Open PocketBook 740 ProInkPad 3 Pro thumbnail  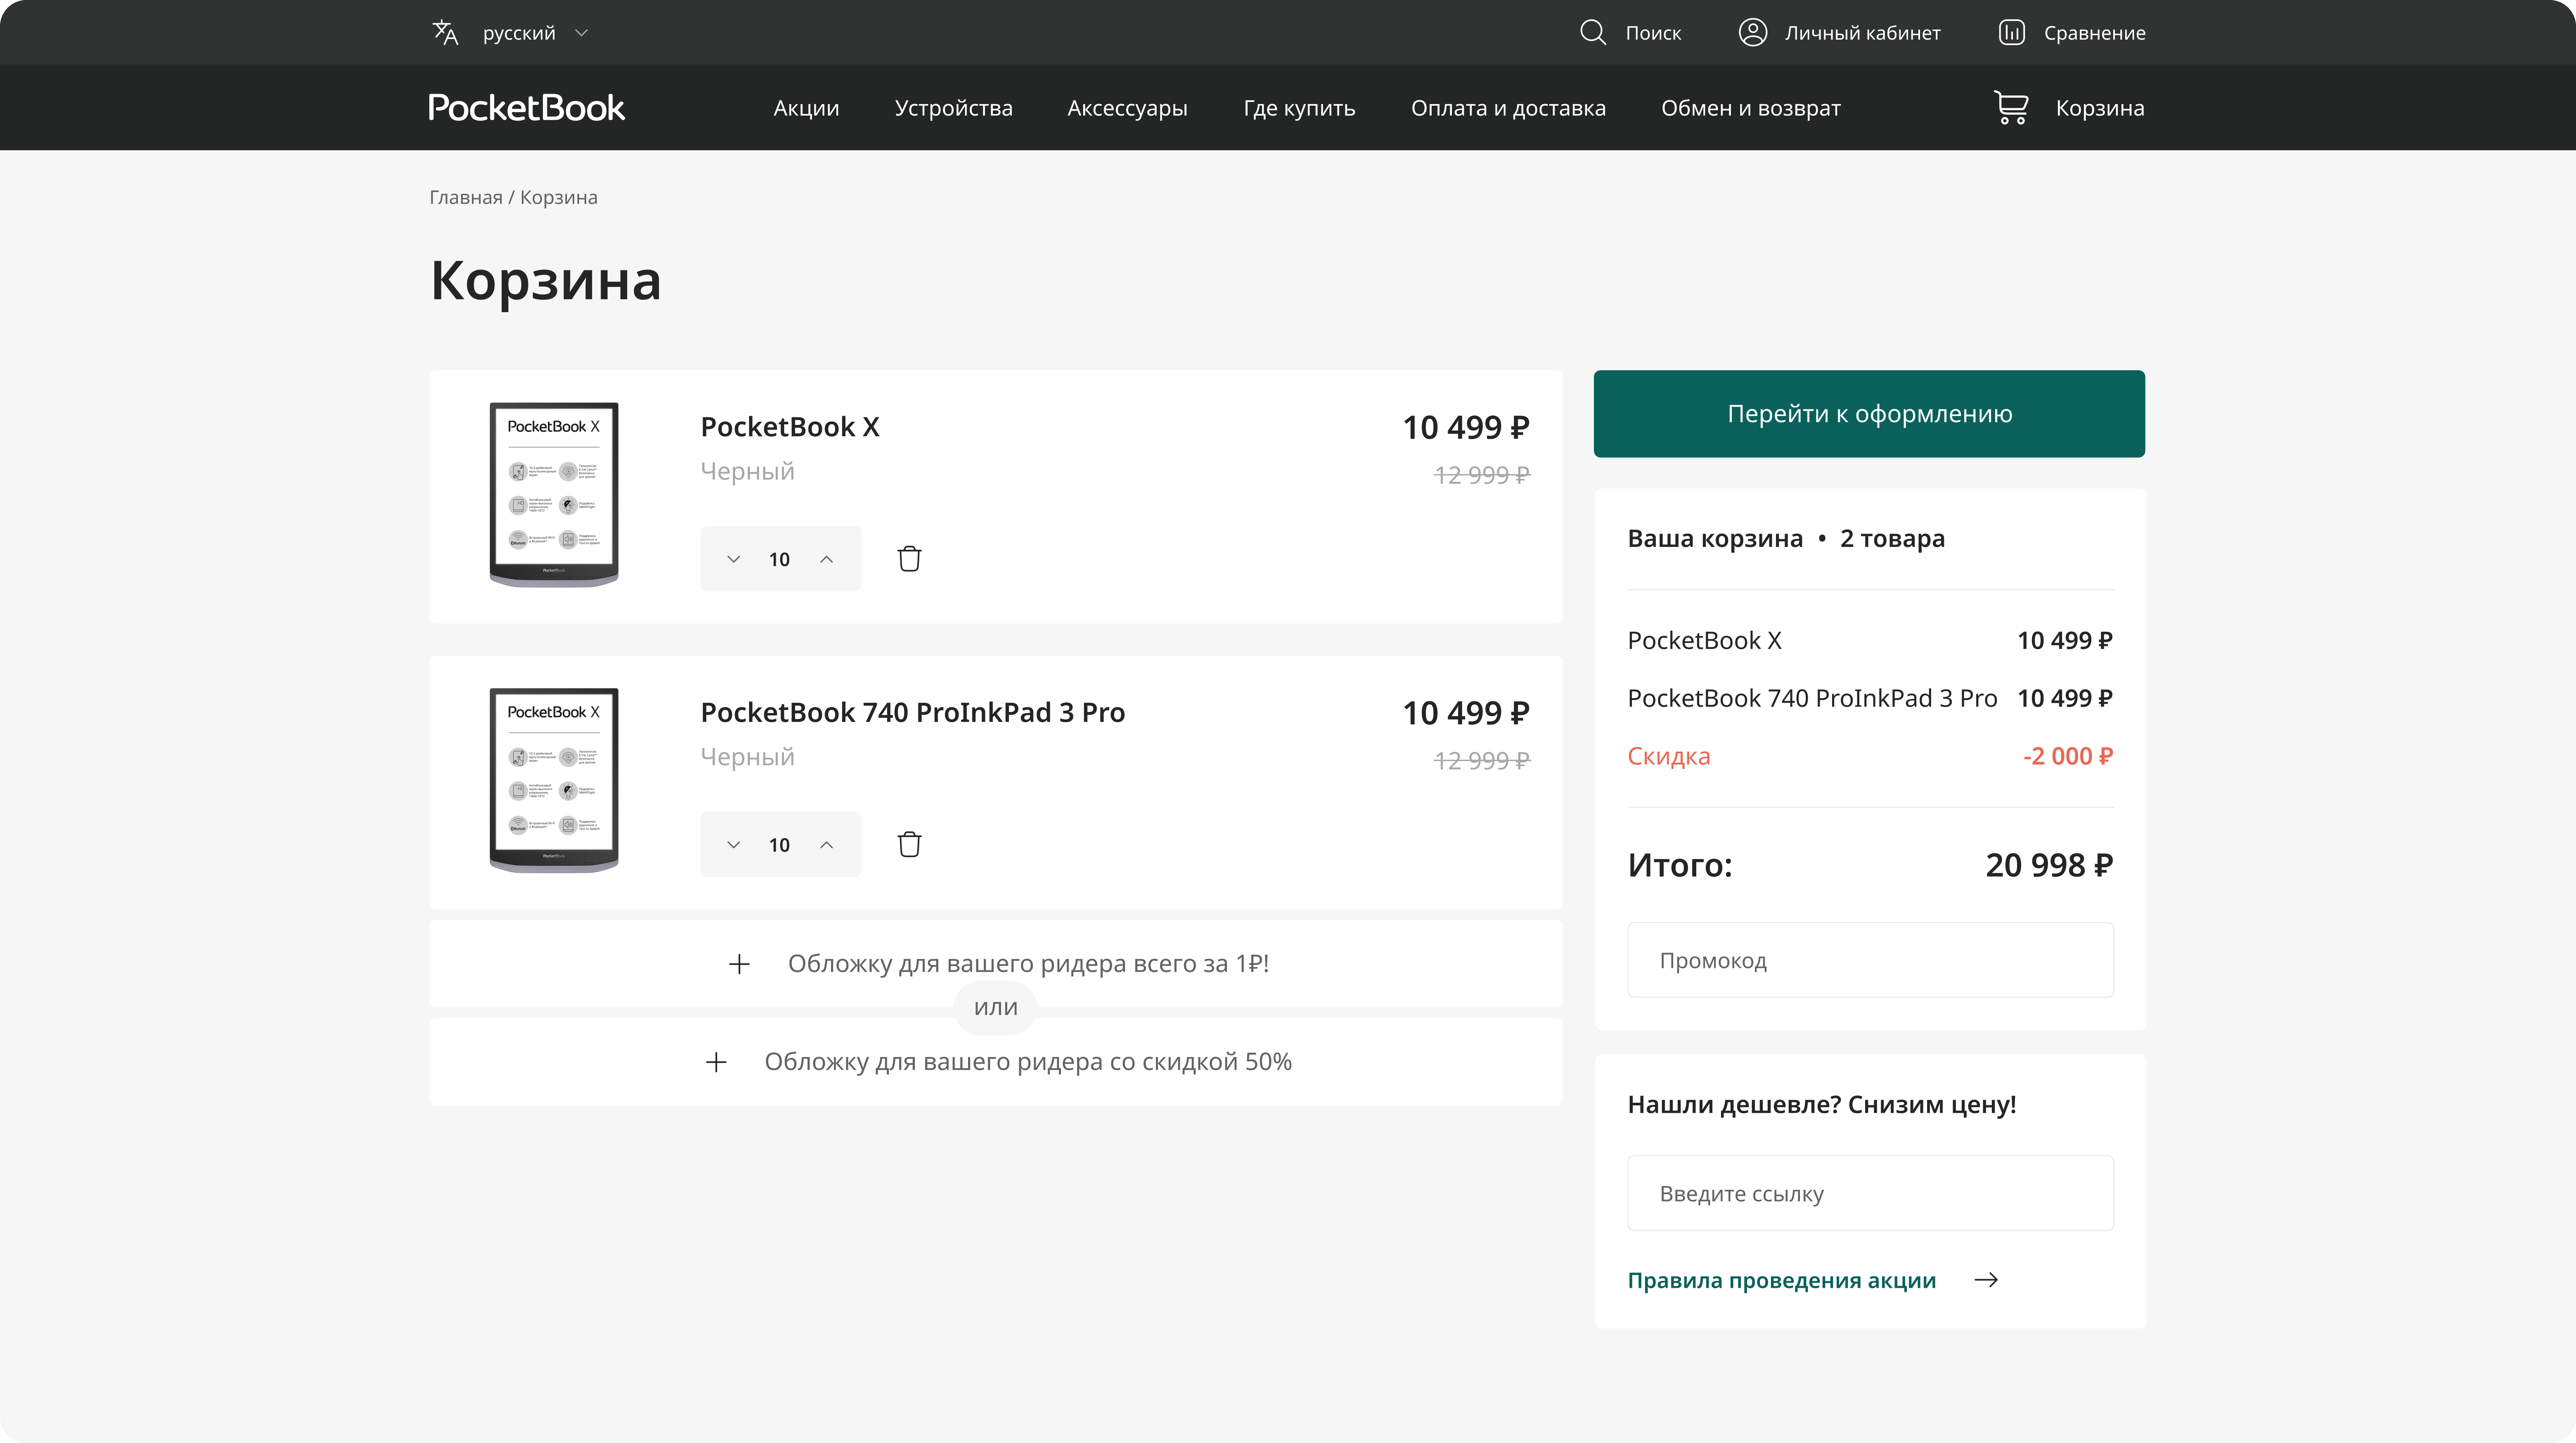click(554, 781)
